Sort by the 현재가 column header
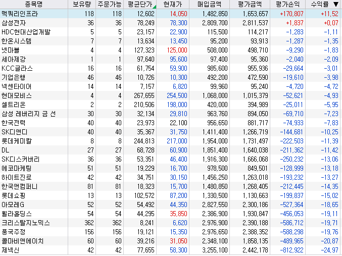The height and width of the screenshot is (256, 342). point(173,4)
